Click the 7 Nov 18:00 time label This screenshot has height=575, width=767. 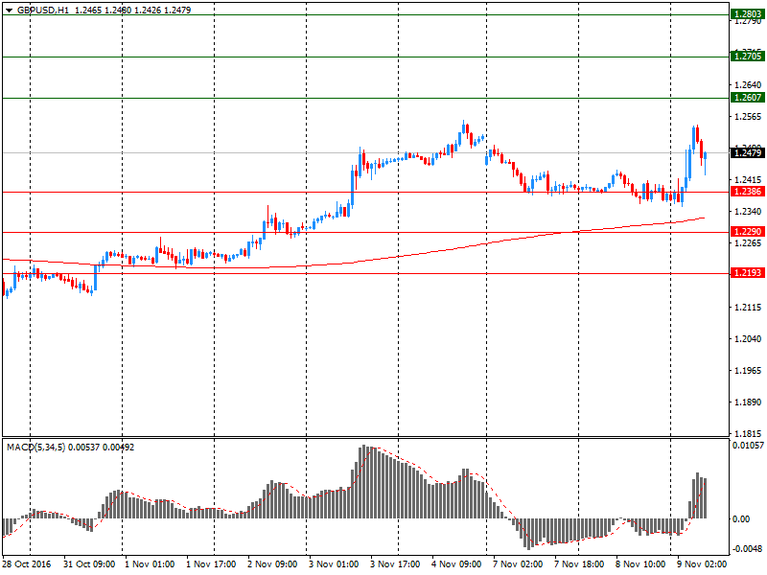tap(579, 563)
